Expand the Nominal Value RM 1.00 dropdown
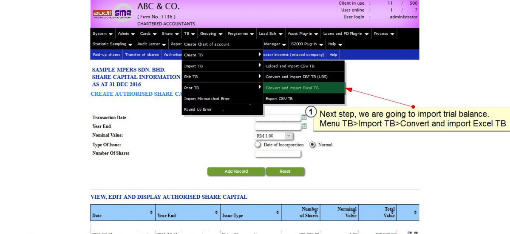 (289, 136)
